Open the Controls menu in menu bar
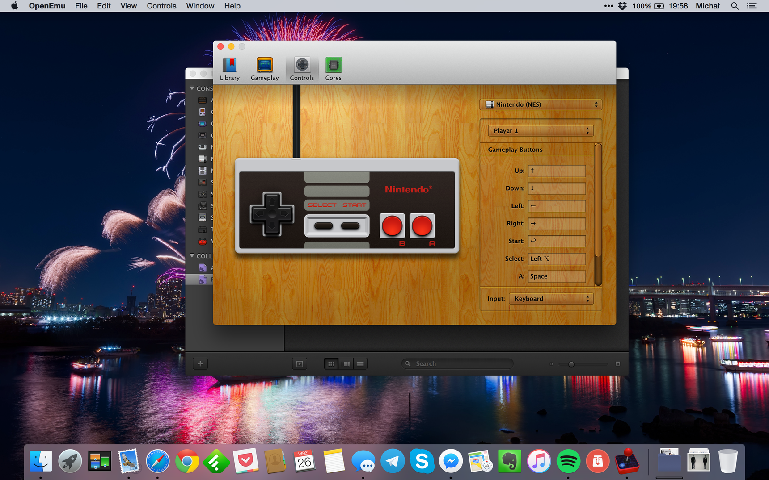Screen dimensions: 769x480 click(161, 6)
